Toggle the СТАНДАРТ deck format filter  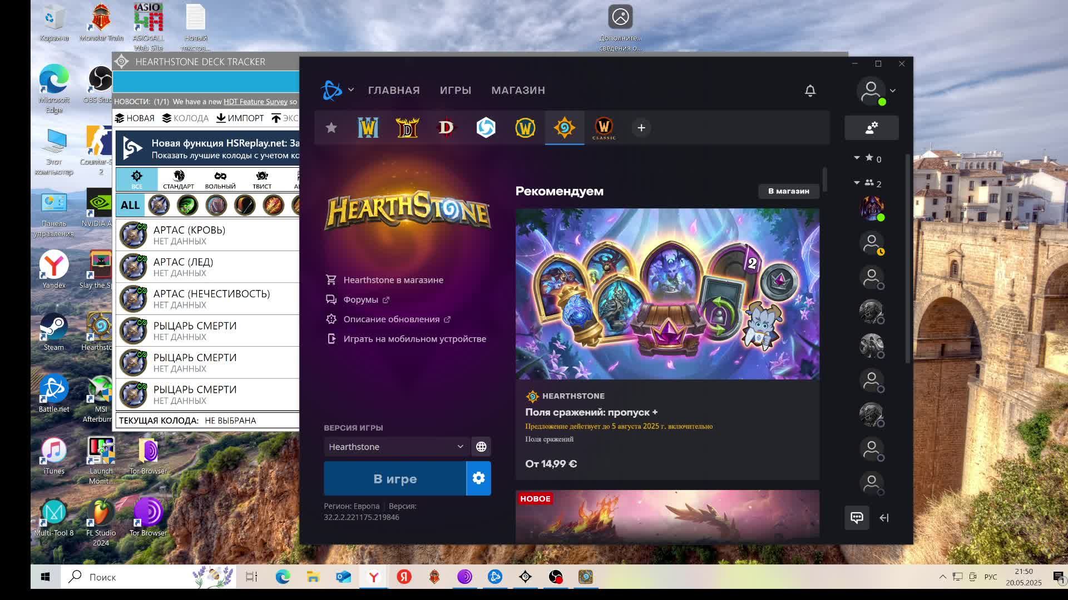click(178, 179)
